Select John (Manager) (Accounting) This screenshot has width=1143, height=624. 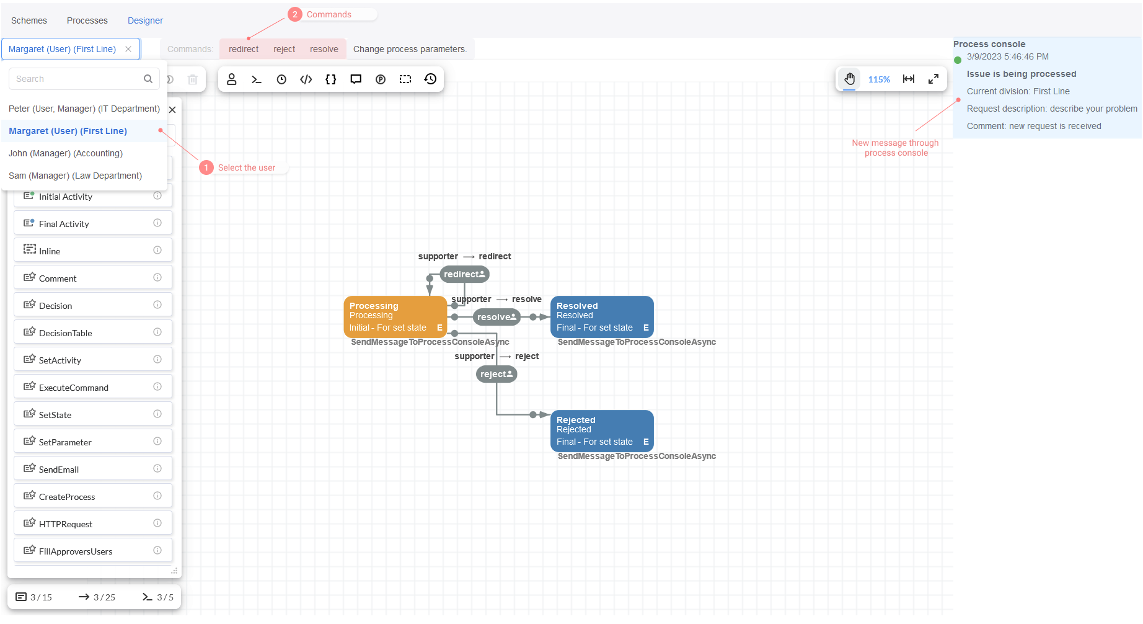84,153
